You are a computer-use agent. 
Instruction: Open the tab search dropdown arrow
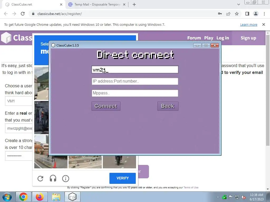(238, 4)
